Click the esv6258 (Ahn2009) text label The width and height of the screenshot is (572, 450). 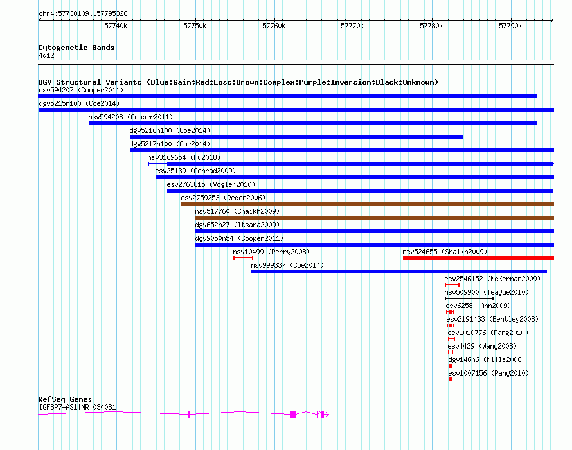tap(478, 306)
